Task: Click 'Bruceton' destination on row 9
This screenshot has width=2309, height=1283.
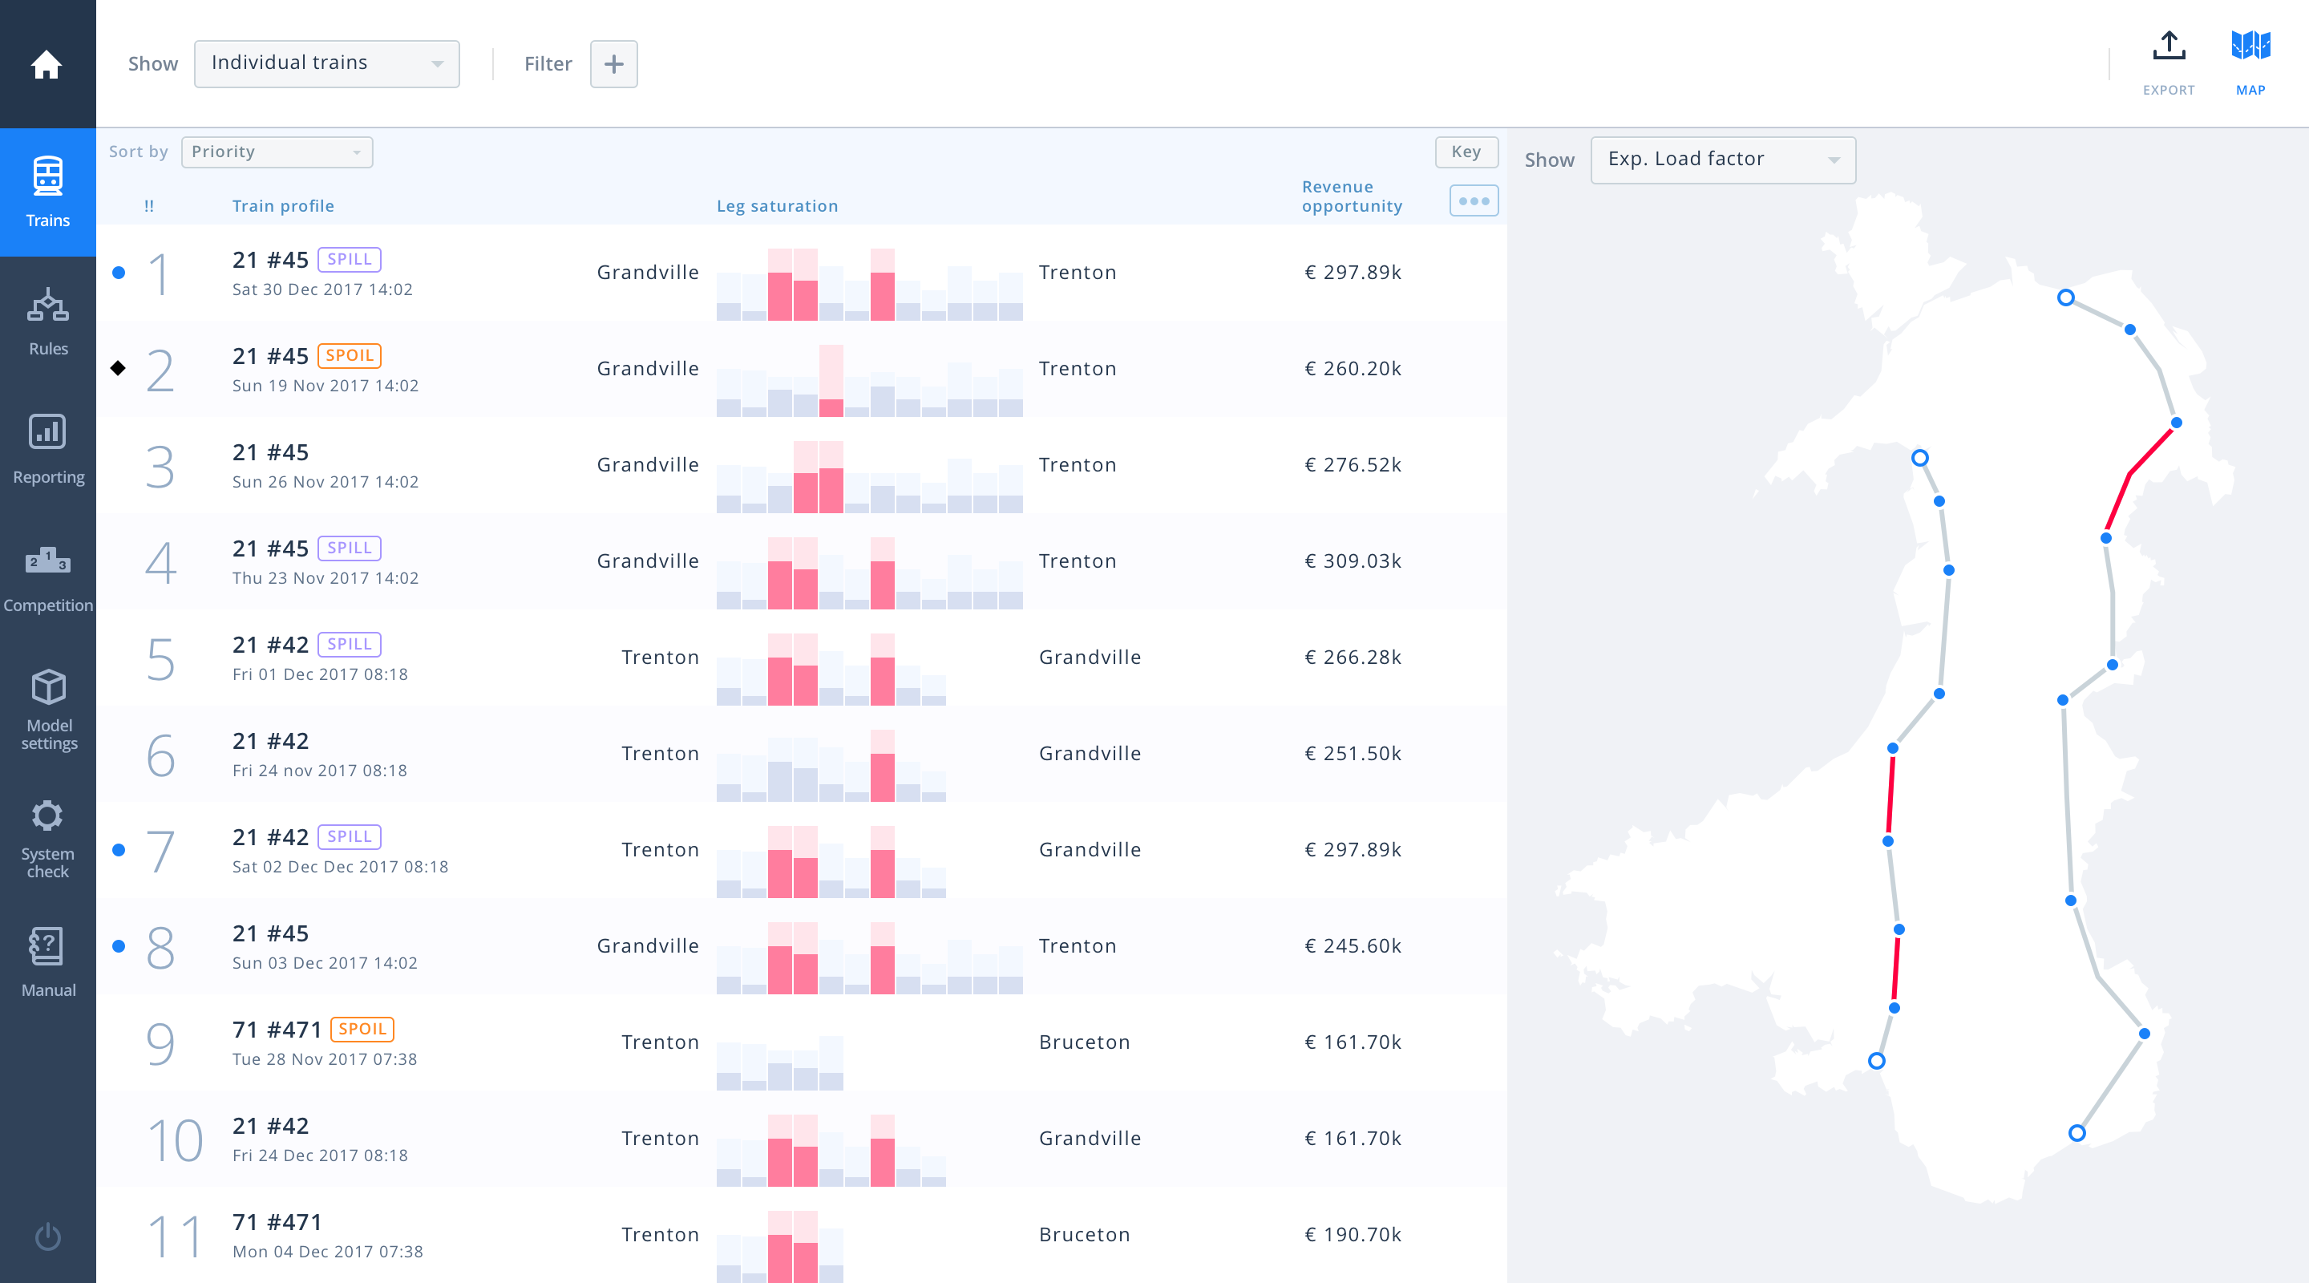Action: [1085, 1042]
